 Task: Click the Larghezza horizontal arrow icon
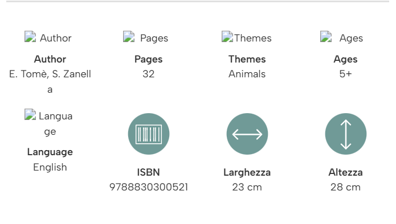[x=247, y=134]
